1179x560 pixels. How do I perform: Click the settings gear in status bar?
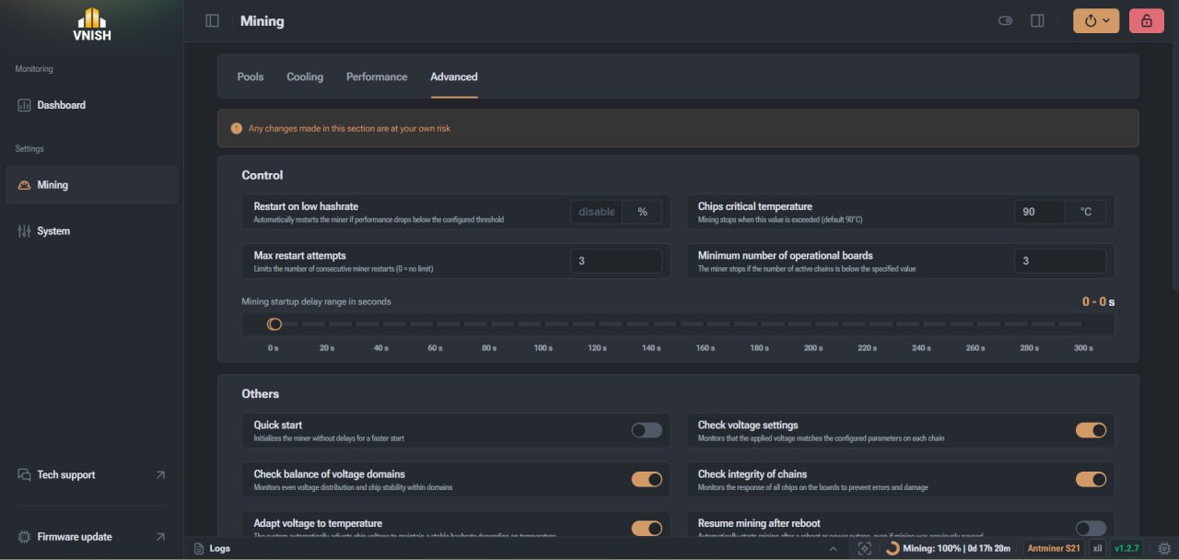1164,548
